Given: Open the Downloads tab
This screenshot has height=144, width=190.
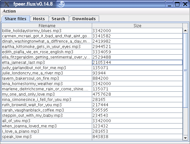Looking at the screenshot, I should coord(84,19).
